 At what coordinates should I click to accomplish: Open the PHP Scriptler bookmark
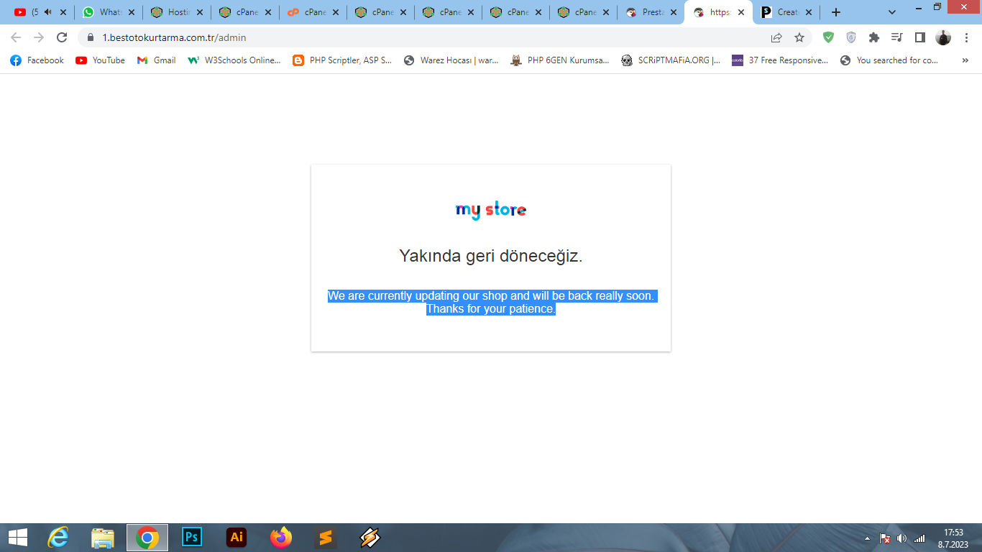(342, 60)
